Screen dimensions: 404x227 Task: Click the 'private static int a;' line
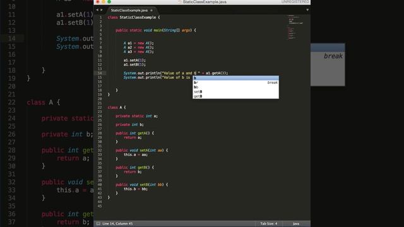coord(136,116)
